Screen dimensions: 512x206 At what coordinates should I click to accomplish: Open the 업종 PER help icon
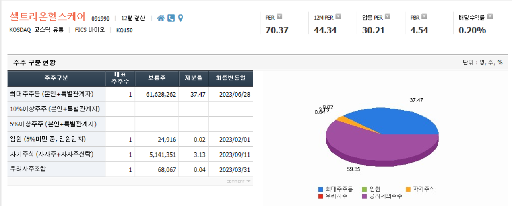(388, 17)
